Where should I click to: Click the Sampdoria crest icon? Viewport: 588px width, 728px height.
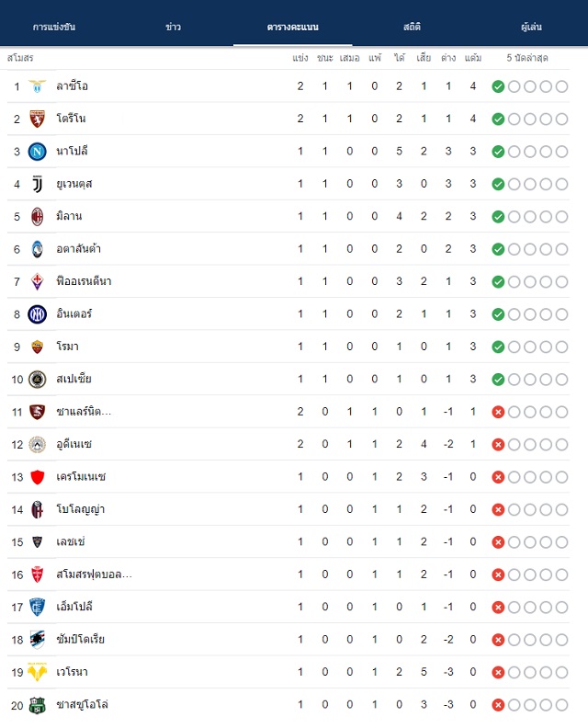(x=37, y=640)
